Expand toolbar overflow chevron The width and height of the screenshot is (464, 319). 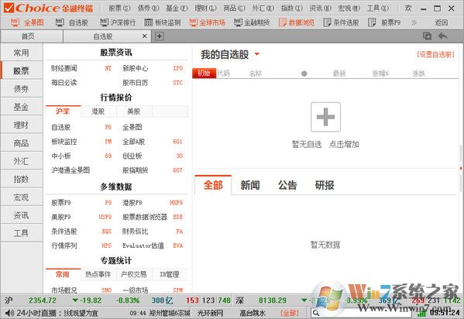tap(414, 22)
